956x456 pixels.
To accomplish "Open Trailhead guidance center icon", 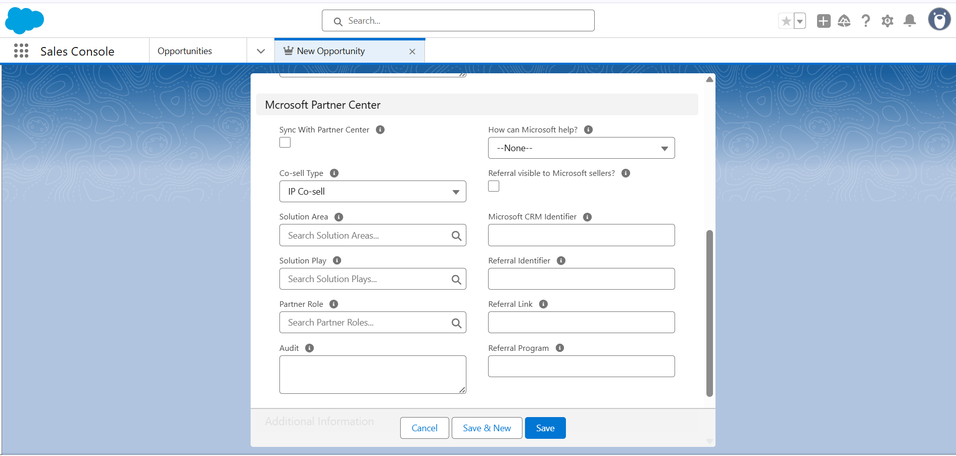I will pos(844,21).
